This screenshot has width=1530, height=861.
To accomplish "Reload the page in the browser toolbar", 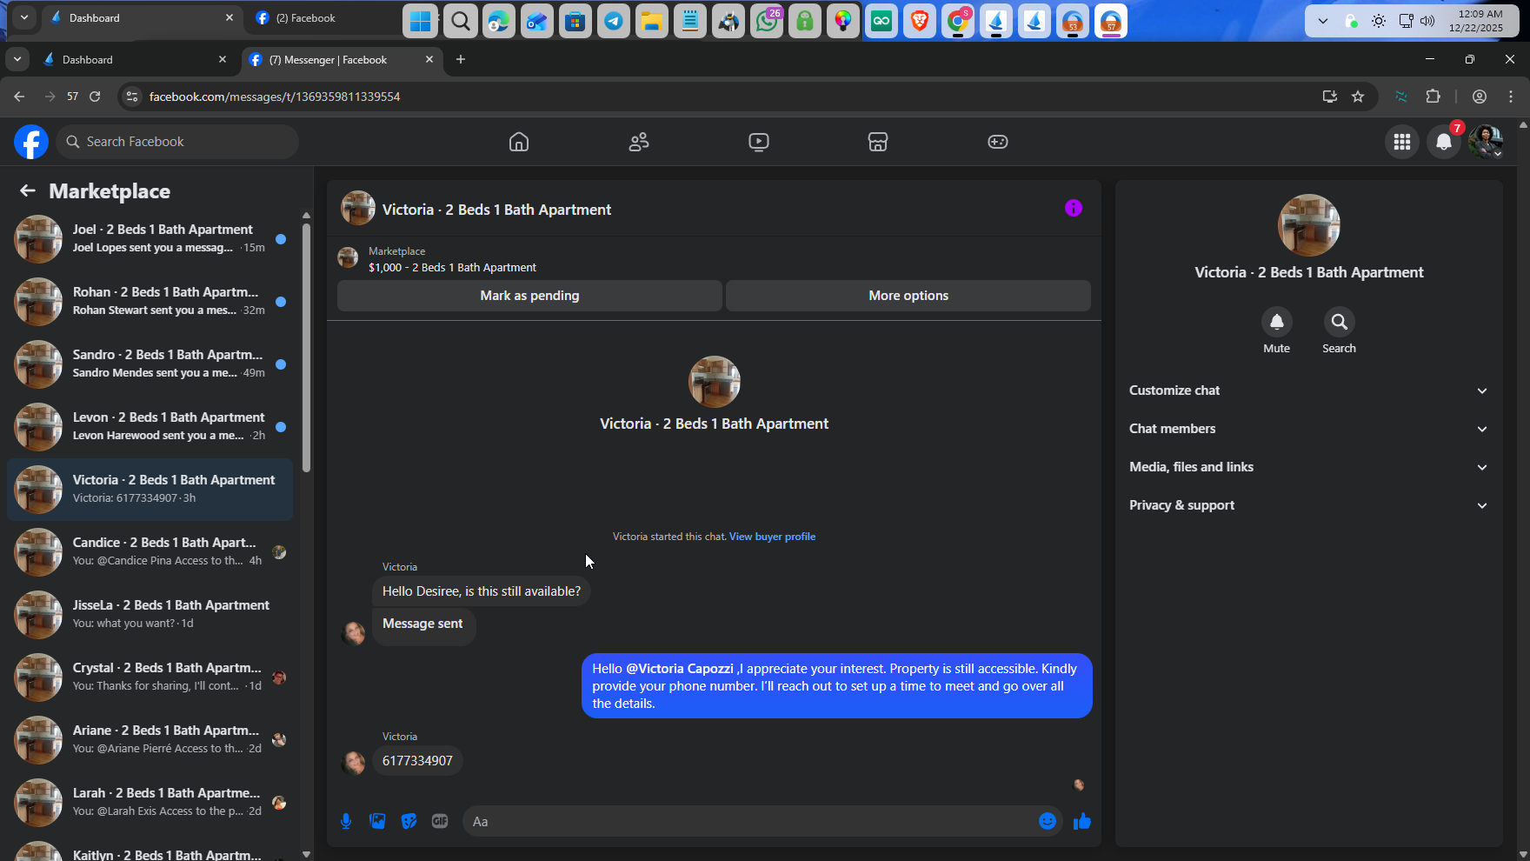I will pyautogui.click(x=96, y=97).
